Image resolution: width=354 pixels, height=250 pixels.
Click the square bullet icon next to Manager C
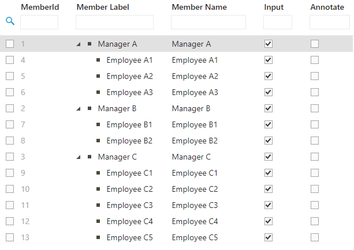pyautogui.click(x=90, y=157)
